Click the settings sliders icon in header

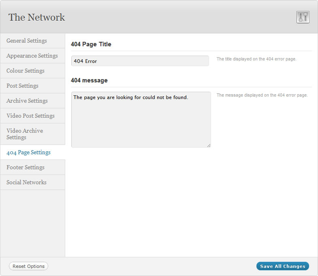point(303,17)
